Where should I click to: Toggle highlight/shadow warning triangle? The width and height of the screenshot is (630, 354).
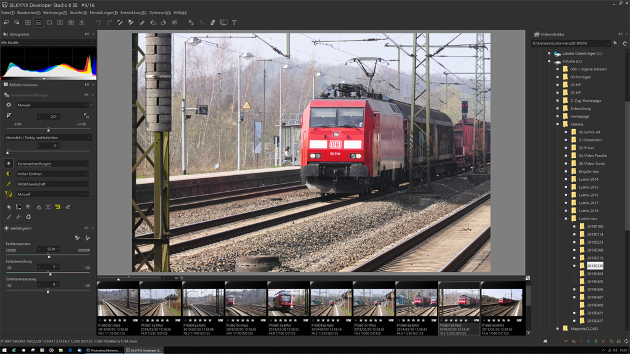coord(82,22)
